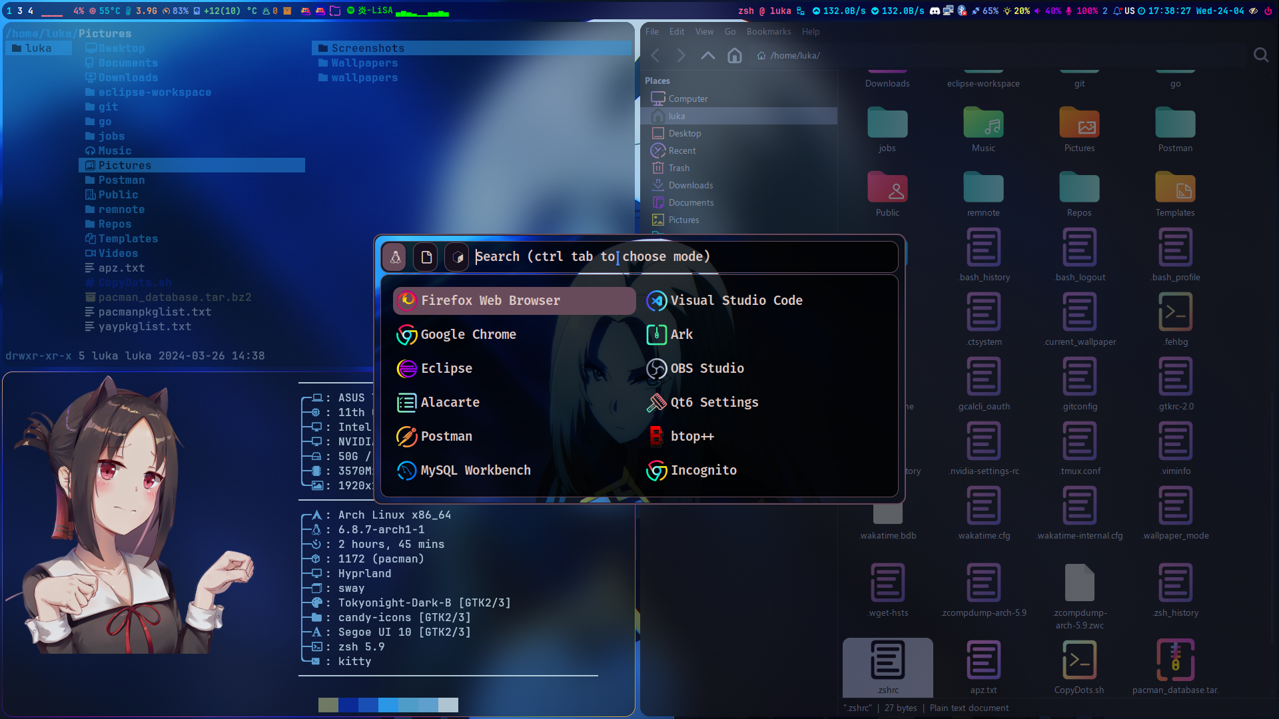Open Chrome Incognito launcher entry

pyautogui.click(x=764, y=471)
